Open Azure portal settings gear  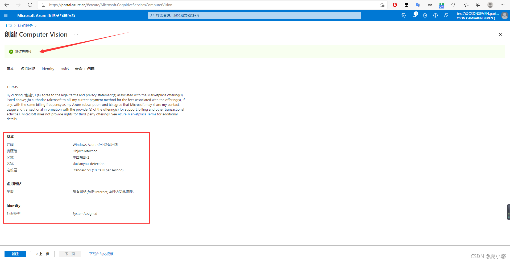click(425, 15)
